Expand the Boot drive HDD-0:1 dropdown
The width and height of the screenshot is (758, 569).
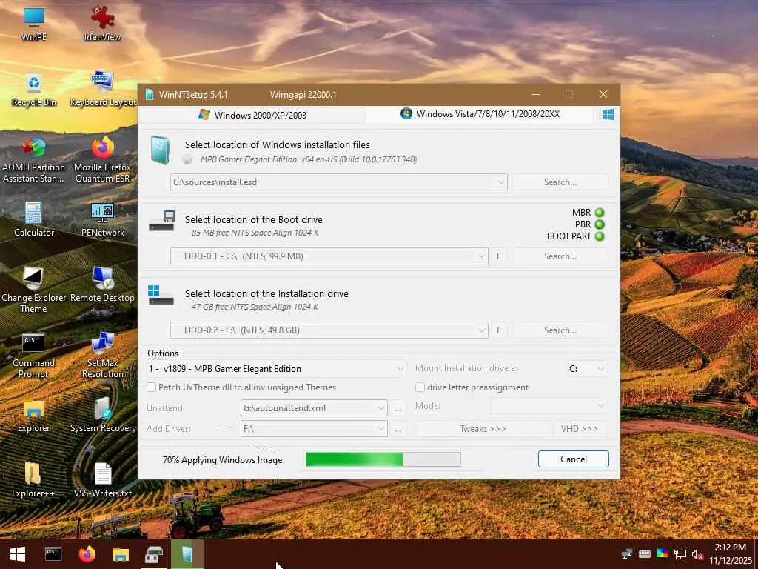(x=481, y=256)
